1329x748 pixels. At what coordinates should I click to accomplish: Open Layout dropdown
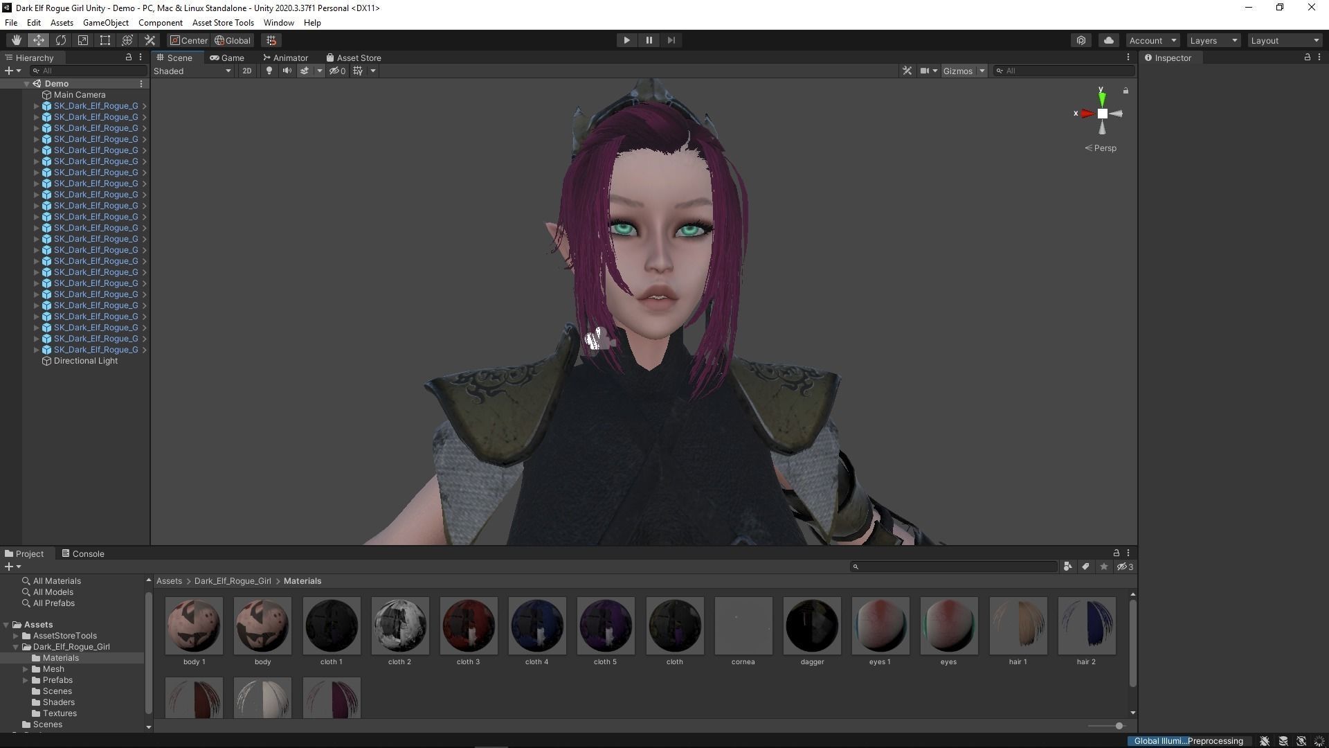(x=1285, y=40)
